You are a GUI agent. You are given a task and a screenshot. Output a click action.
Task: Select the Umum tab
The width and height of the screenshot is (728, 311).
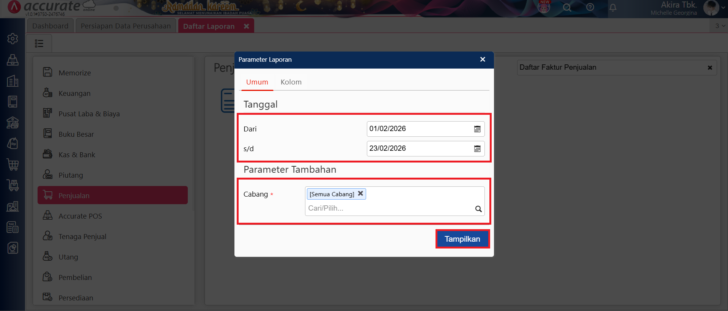[x=257, y=82]
